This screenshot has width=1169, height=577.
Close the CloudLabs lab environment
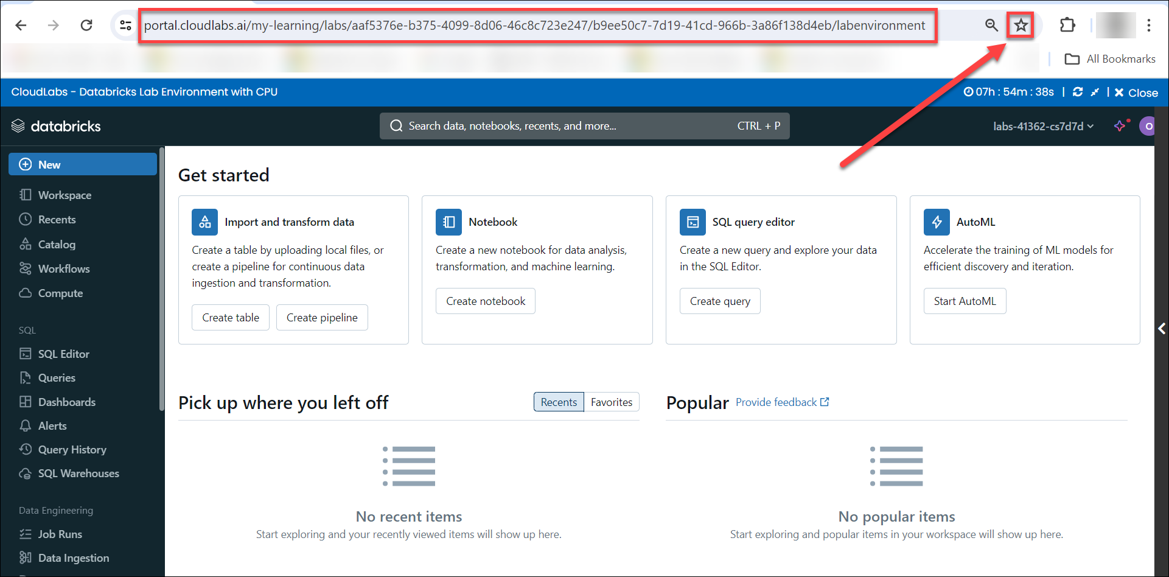pyautogui.click(x=1136, y=93)
